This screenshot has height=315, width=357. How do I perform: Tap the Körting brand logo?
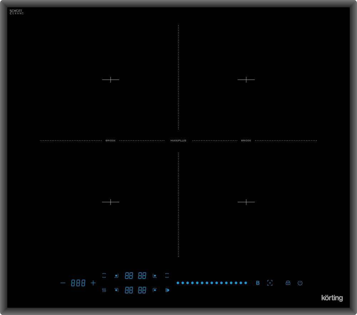pos(332,298)
